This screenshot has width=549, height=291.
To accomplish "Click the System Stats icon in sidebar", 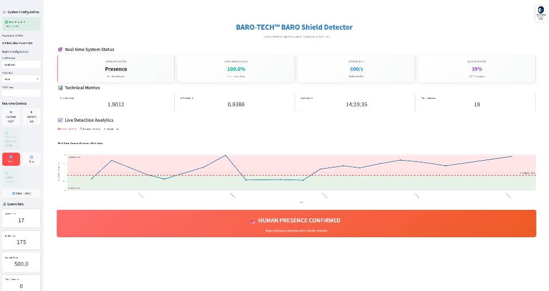I will pyautogui.click(x=5, y=204).
